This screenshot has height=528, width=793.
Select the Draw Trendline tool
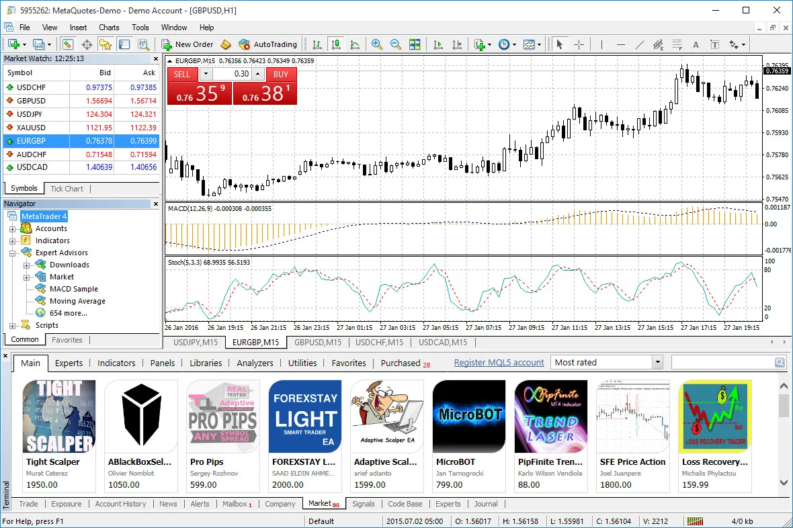point(638,44)
